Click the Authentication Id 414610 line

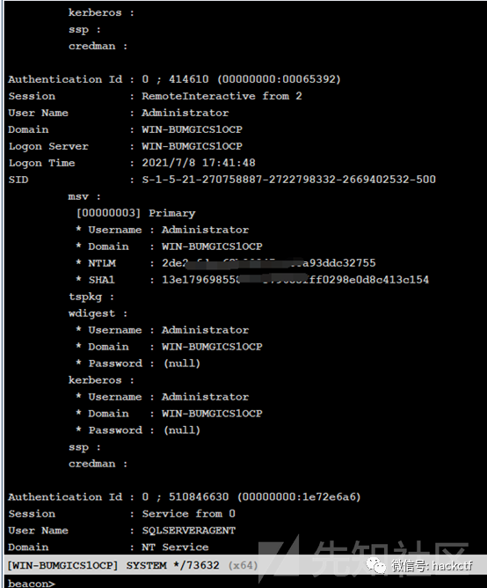click(x=174, y=79)
